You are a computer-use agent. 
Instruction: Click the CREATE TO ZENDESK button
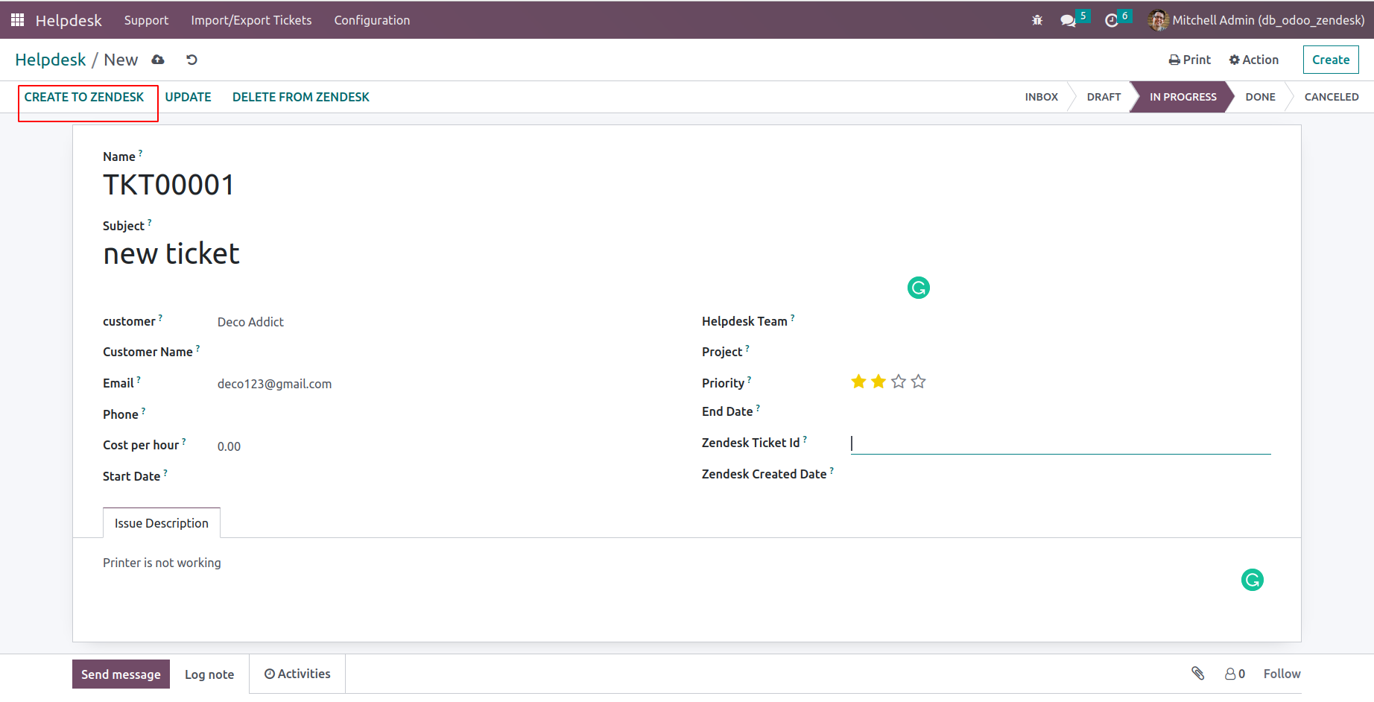click(x=84, y=97)
